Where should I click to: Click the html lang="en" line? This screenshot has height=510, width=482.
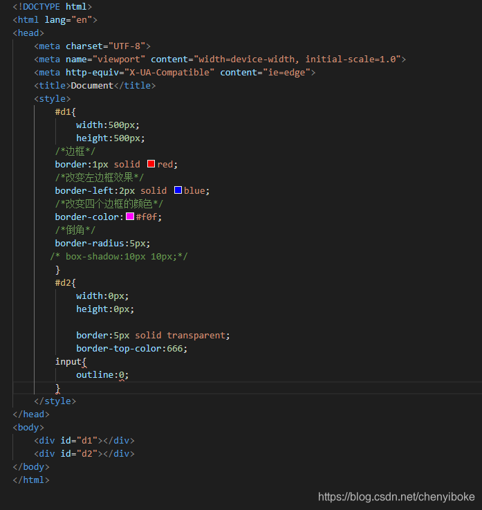55,20
